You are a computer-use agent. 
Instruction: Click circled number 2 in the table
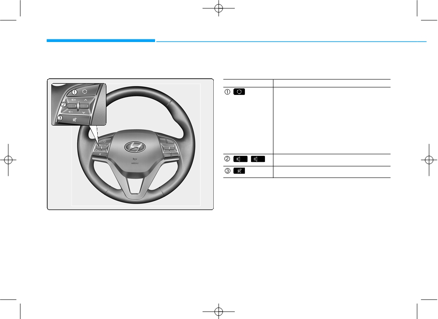(x=227, y=159)
